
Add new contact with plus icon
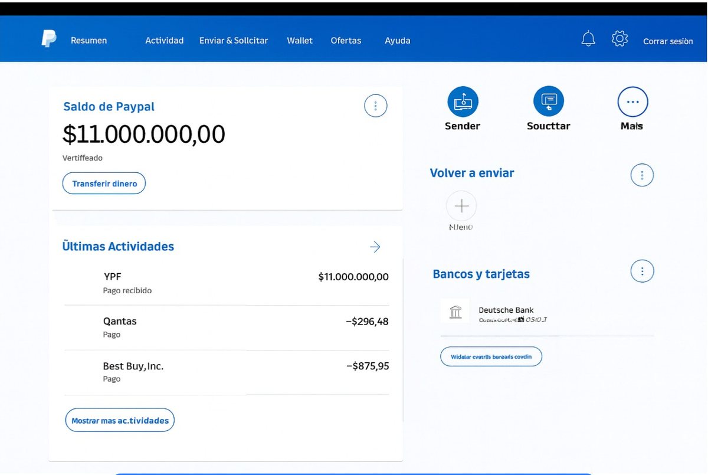coord(461,206)
